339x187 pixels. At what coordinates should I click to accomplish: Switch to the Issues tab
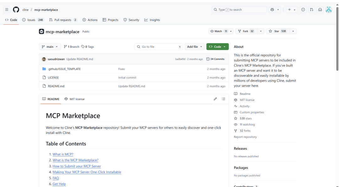(x=33, y=20)
